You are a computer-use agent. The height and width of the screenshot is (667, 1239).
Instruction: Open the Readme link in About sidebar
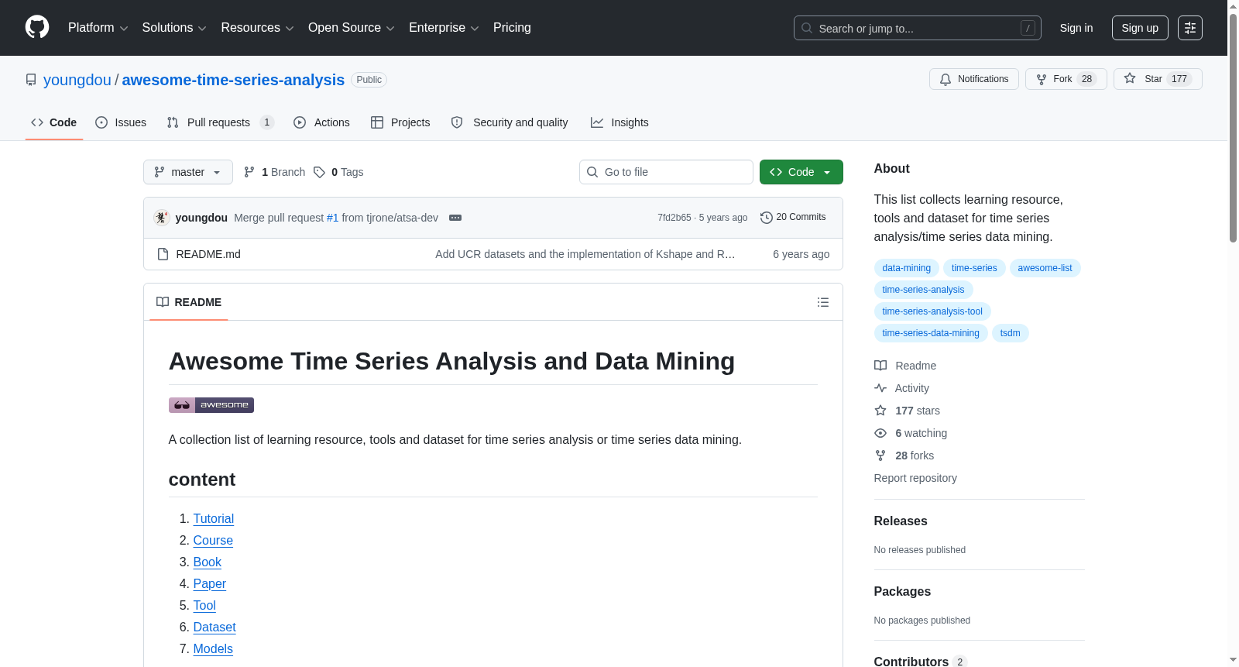tap(905, 366)
